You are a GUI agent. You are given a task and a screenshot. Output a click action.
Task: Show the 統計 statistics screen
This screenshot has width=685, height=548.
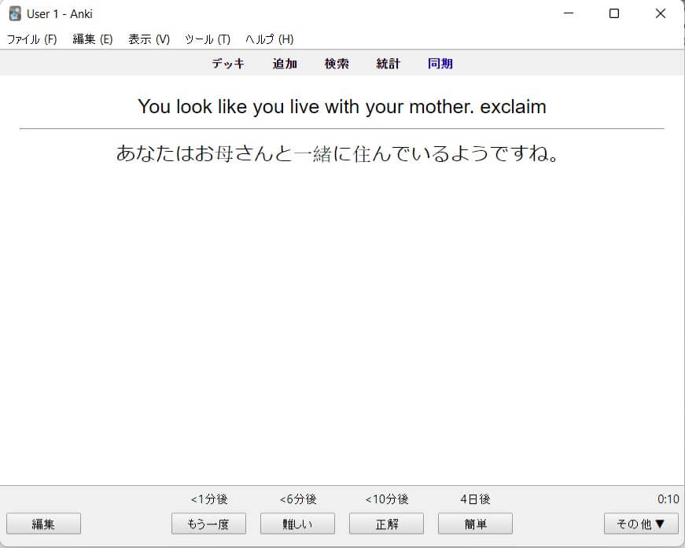coord(388,64)
